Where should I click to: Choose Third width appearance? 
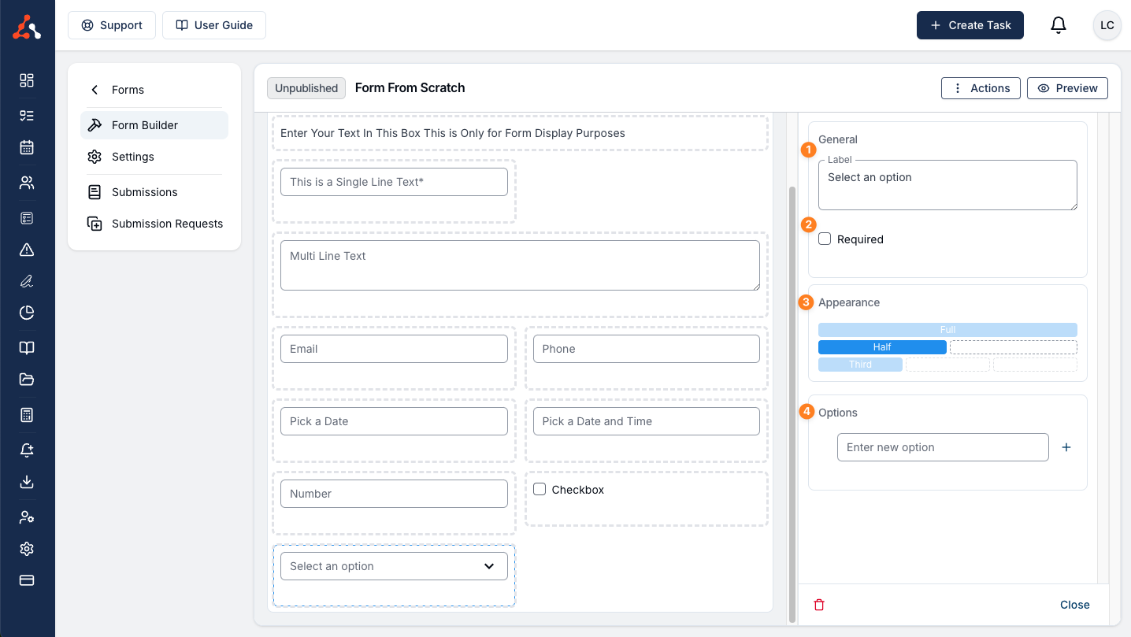click(860, 365)
